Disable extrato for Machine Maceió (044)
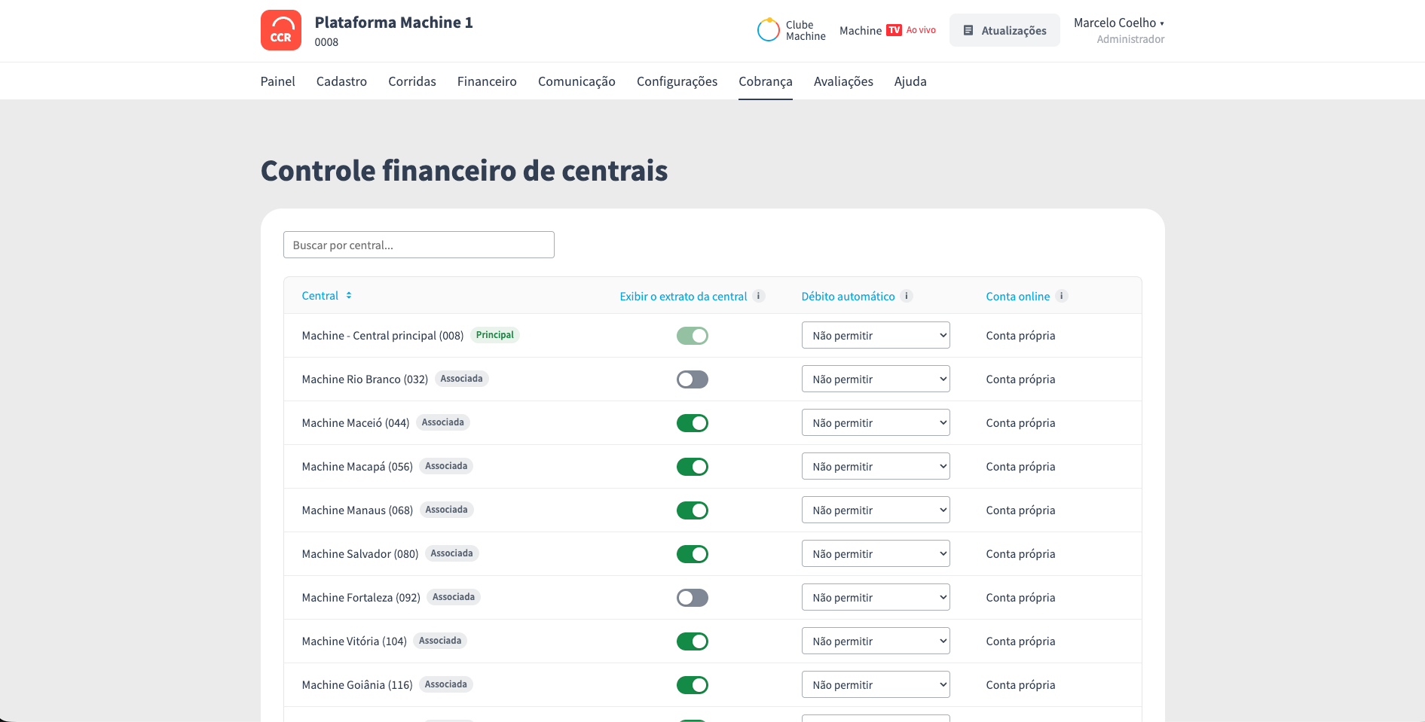Screen dimensions: 1425x722 (693, 423)
